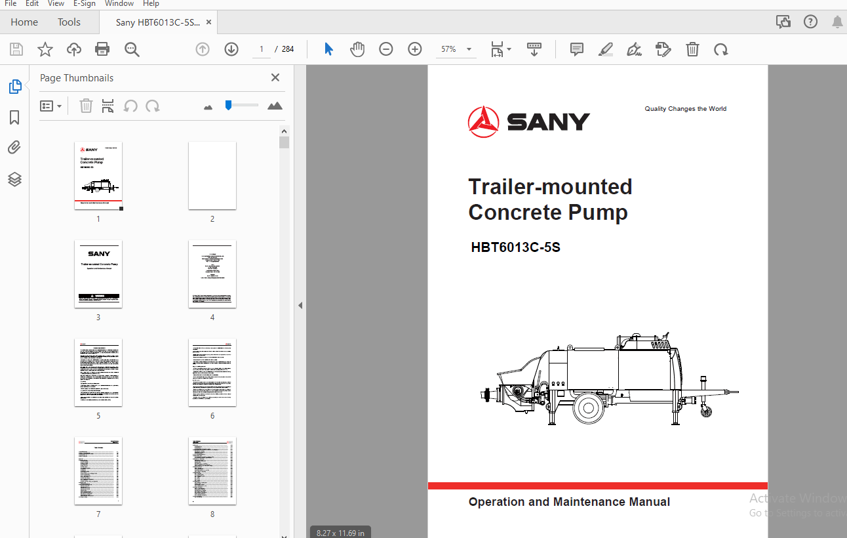Image resolution: width=847 pixels, height=538 pixels.
Task: Zoom in with plus icon
Action: [x=415, y=49]
